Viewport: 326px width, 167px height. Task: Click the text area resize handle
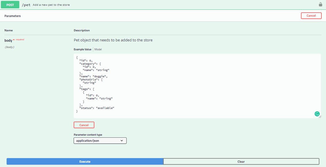[x=320, y=116]
